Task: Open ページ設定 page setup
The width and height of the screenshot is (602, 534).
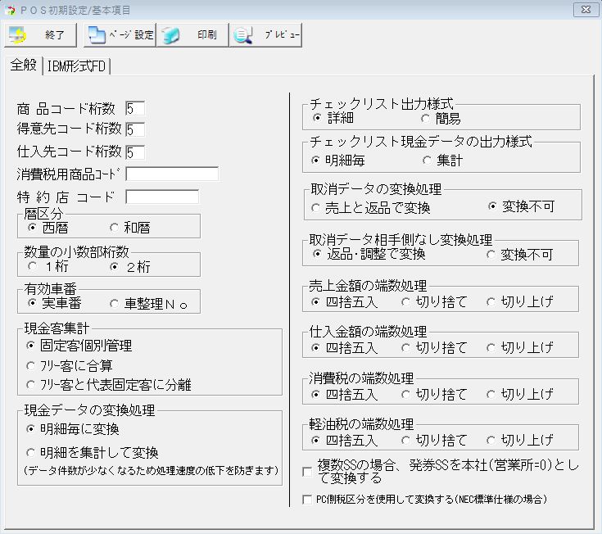Action: (x=120, y=35)
